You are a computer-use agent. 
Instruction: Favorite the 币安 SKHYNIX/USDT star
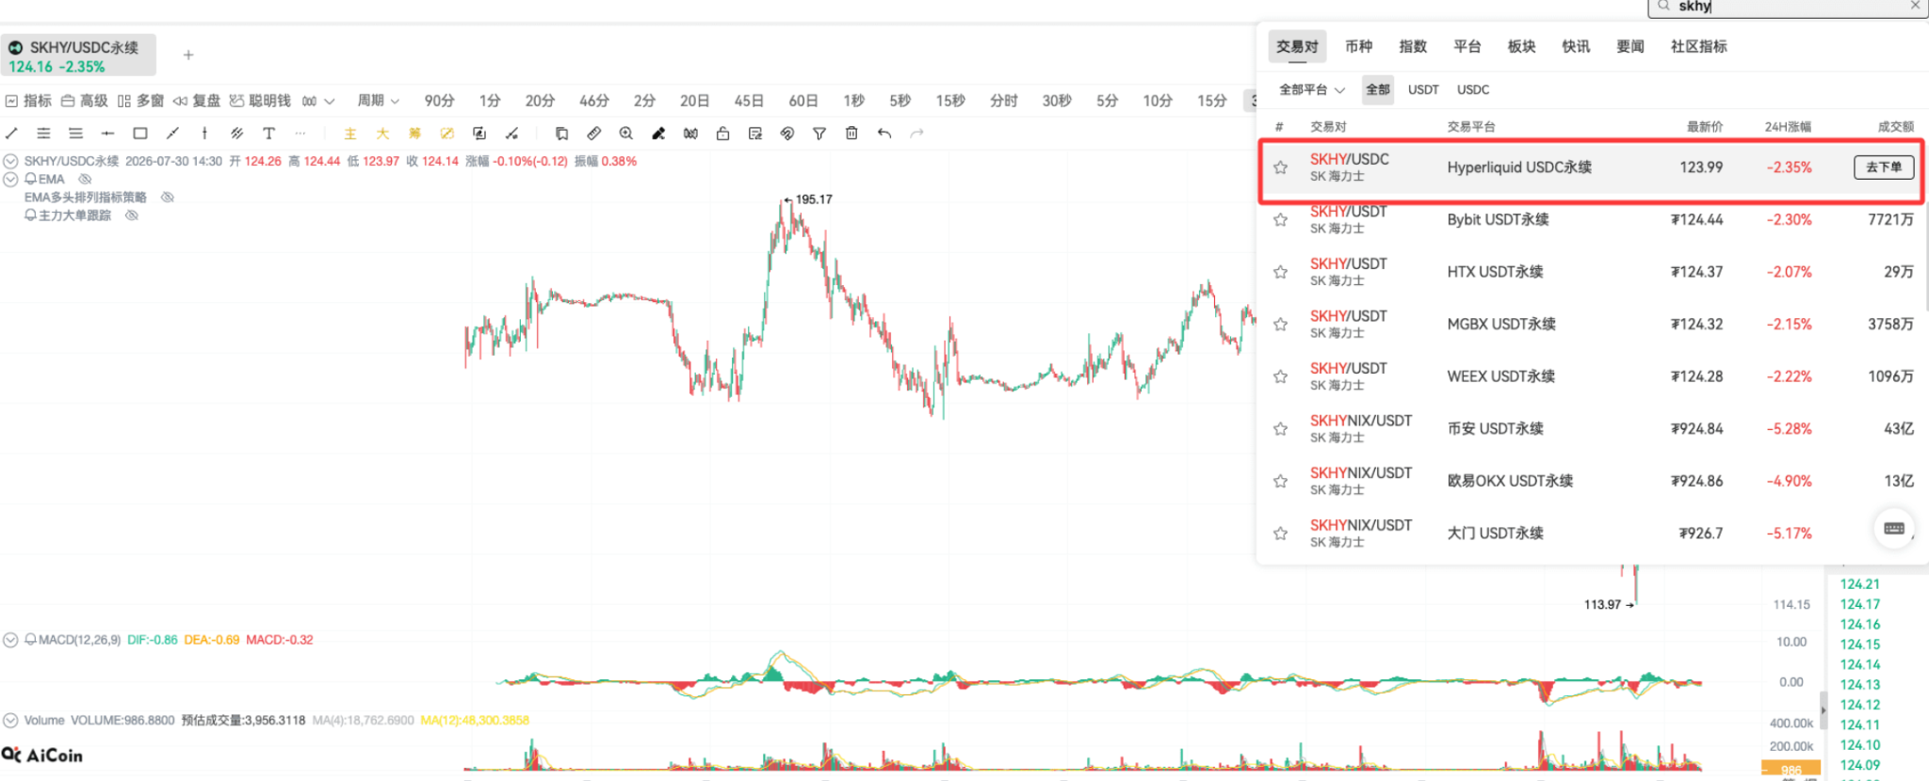tap(1280, 428)
